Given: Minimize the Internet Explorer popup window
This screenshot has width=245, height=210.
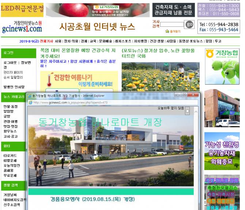Looking at the screenshot, I should [178, 95].
